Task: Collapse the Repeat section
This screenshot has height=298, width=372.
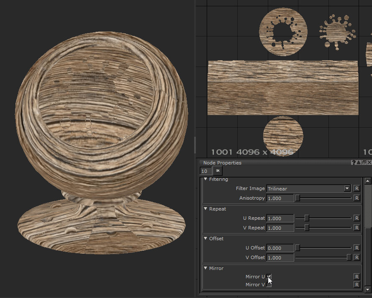Action: coord(205,209)
